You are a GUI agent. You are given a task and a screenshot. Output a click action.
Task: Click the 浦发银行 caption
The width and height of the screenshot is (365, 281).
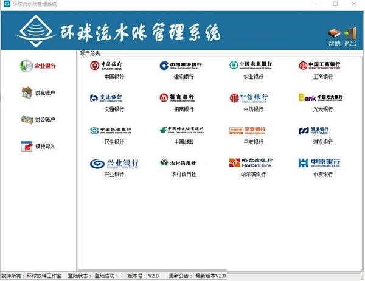tap(323, 142)
